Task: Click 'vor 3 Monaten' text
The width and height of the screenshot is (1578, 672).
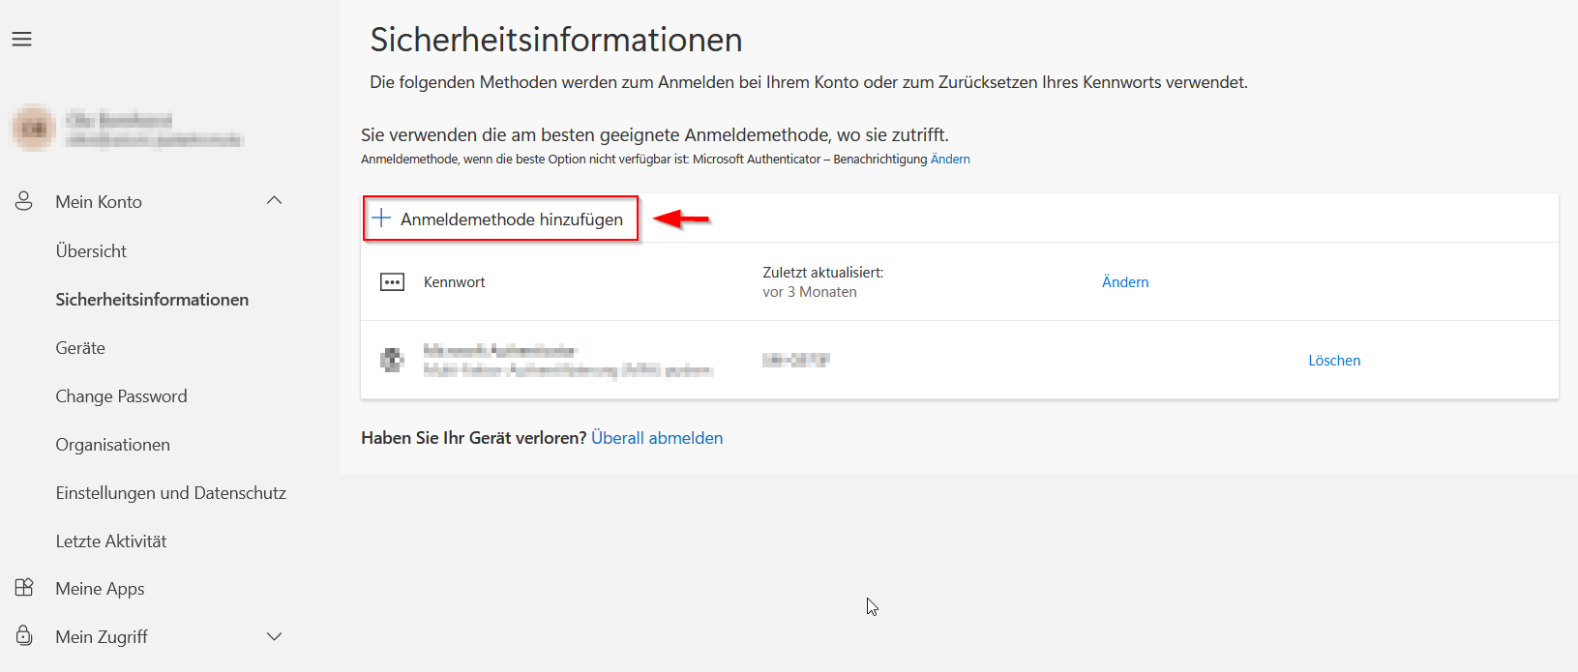Action: click(810, 292)
